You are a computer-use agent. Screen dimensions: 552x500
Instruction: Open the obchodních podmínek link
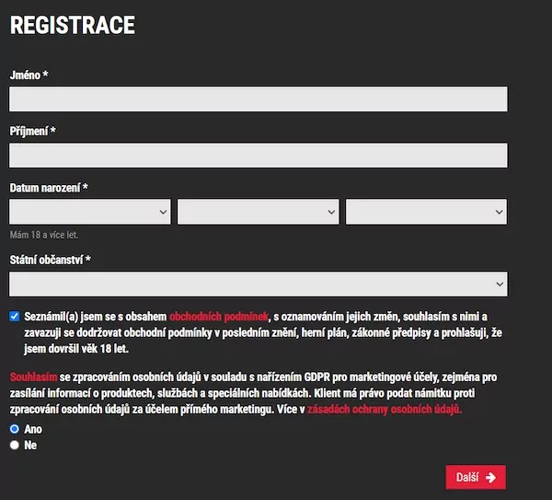point(219,317)
